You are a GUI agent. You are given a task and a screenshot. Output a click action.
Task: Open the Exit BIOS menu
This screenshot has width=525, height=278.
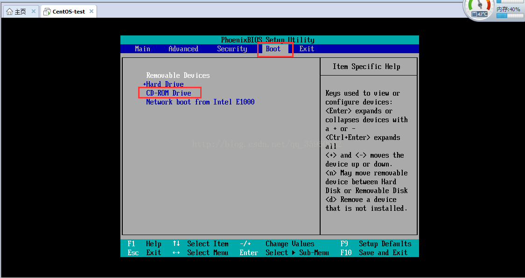[307, 49]
